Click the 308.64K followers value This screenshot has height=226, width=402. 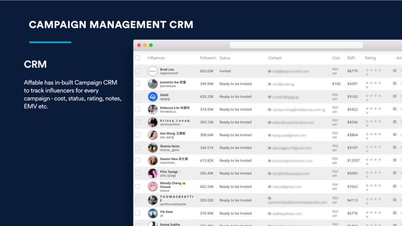pyautogui.click(x=207, y=135)
